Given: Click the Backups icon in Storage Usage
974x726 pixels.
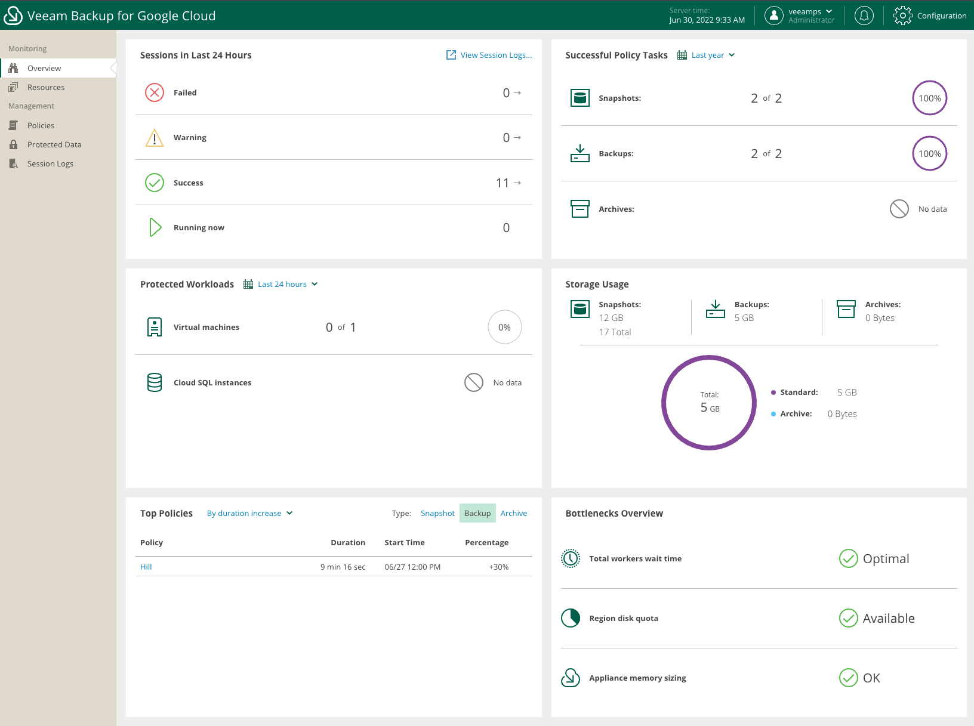Looking at the screenshot, I should [715, 309].
